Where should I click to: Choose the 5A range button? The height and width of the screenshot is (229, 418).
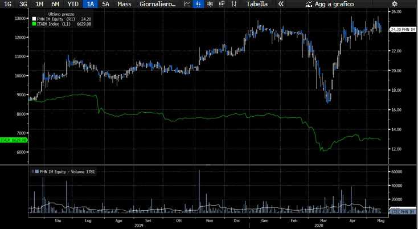tap(106, 4)
